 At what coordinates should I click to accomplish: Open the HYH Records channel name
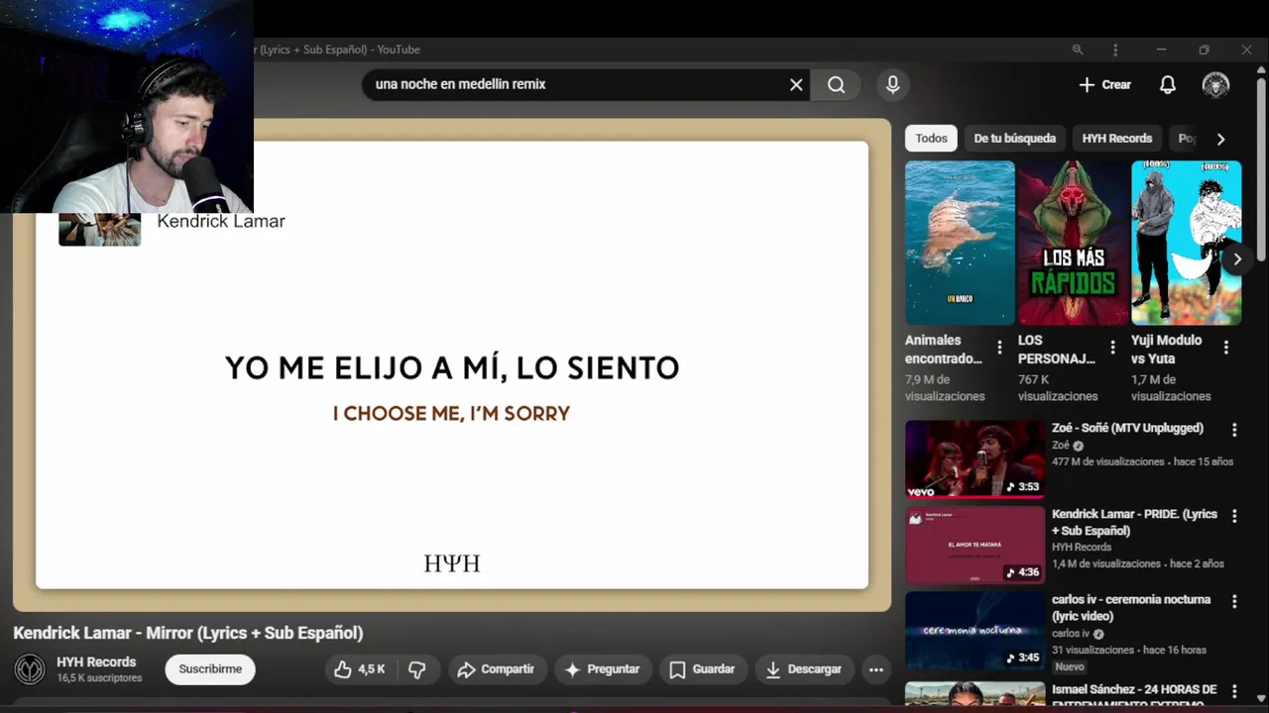click(96, 662)
